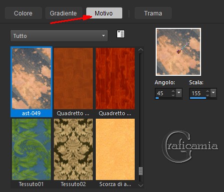The width and height of the screenshot is (224, 192).
Task: Click the pattern list scroll-up arrow
Action: pyautogui.click(x=141, y=49)
